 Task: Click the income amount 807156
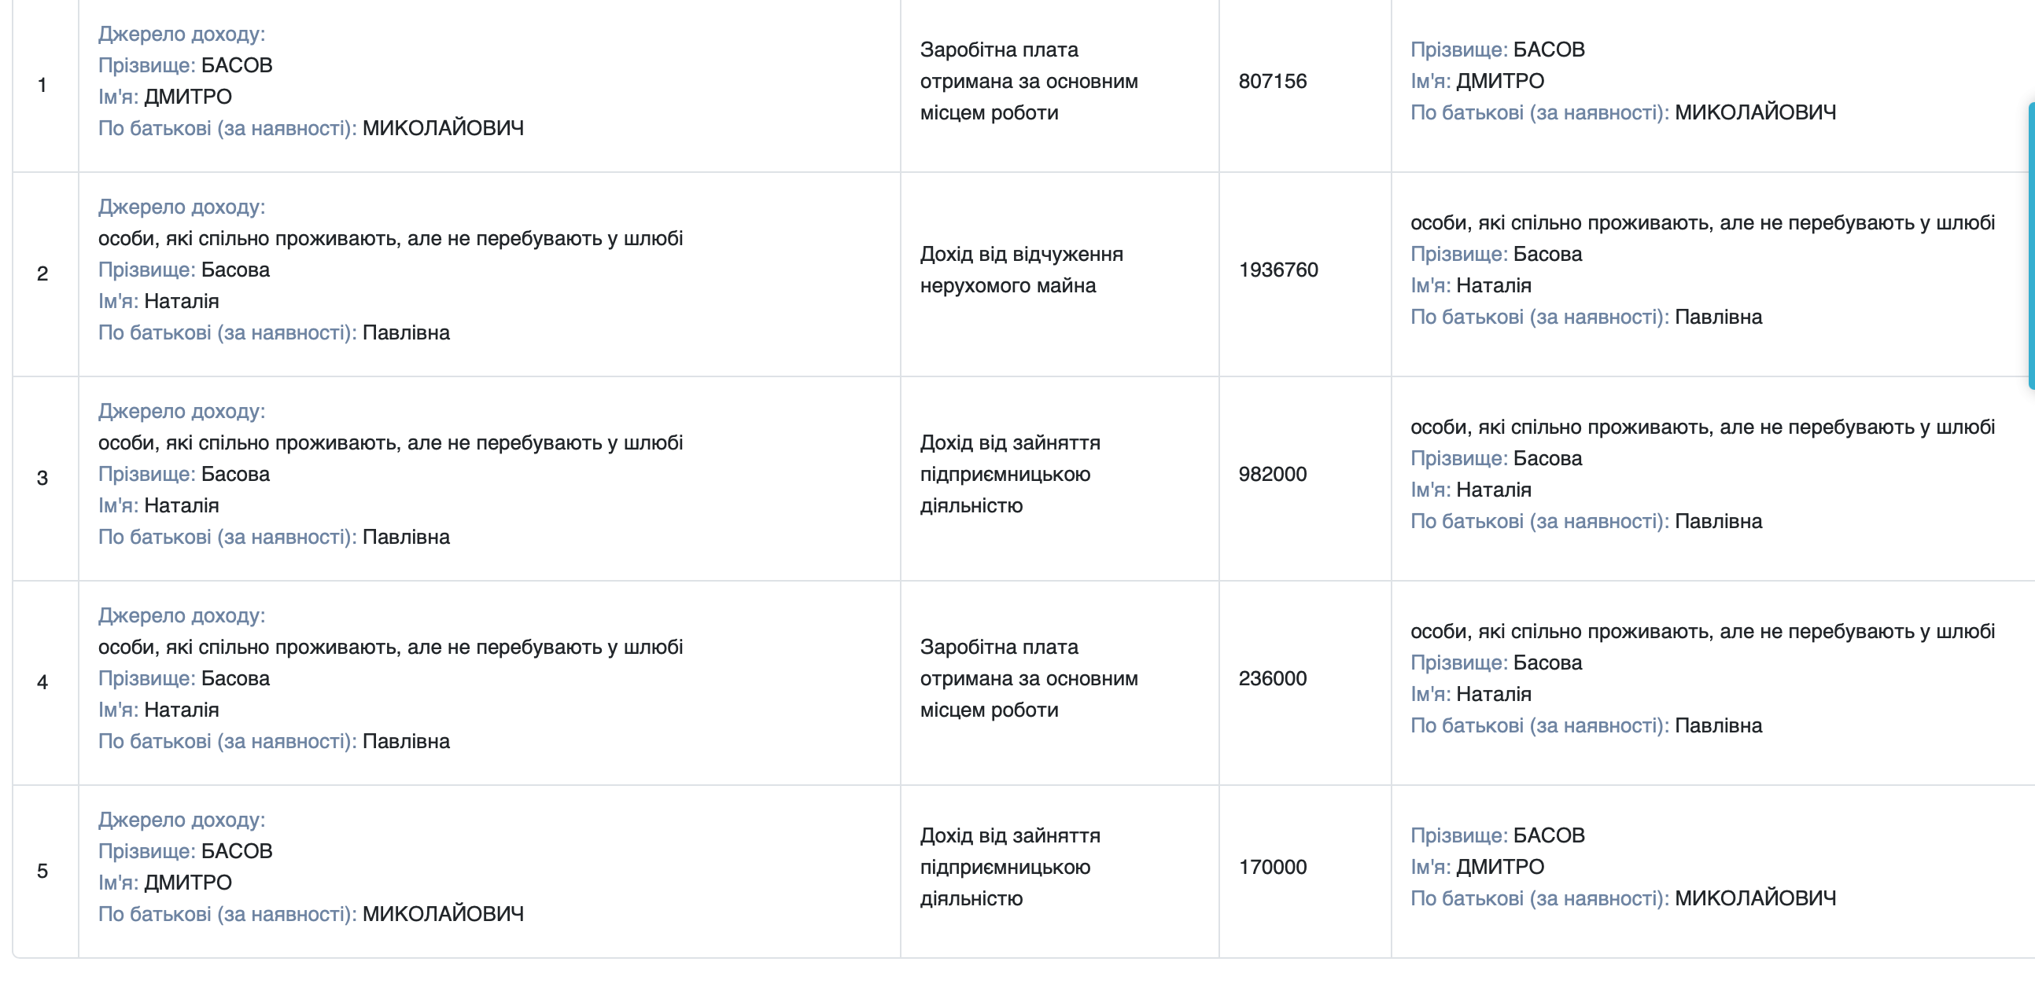coord(1272,81)
